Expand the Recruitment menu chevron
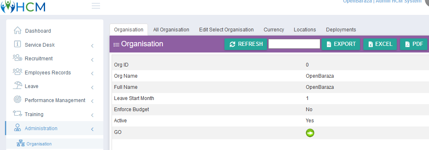Viewport: 429px width, 150px height. [x=93, y=60]
